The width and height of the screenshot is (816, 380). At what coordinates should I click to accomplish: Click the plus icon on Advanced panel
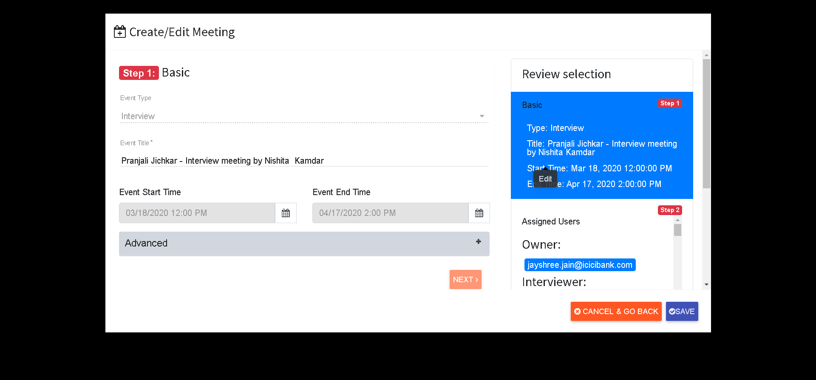pyautogui.click(x=479, y=241)
